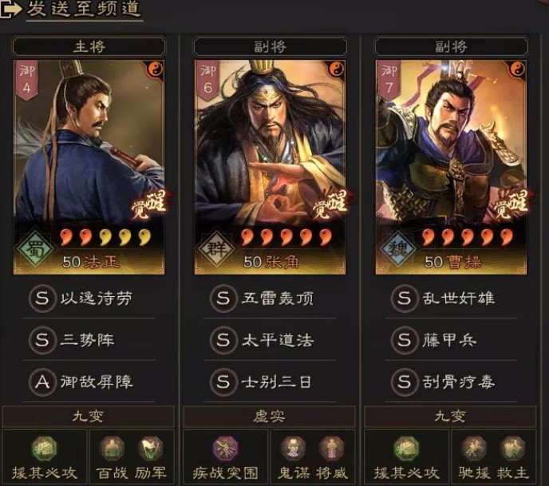Select the 主将 slot header
The height and width of the screenshot is (486, 549).
click(89, 46)
